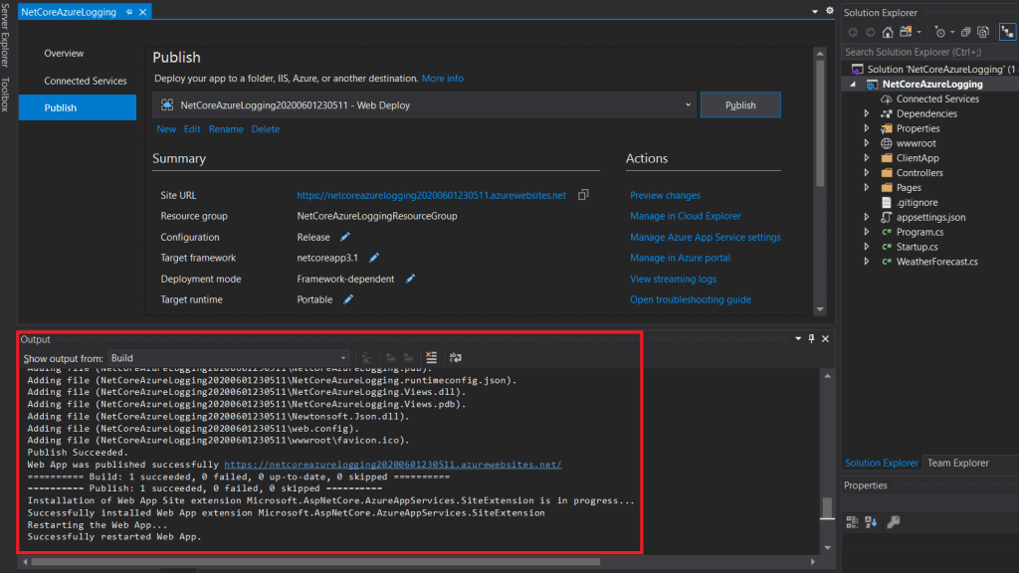
Task: Expand the Controllers folder node
Action: (867, 173)
